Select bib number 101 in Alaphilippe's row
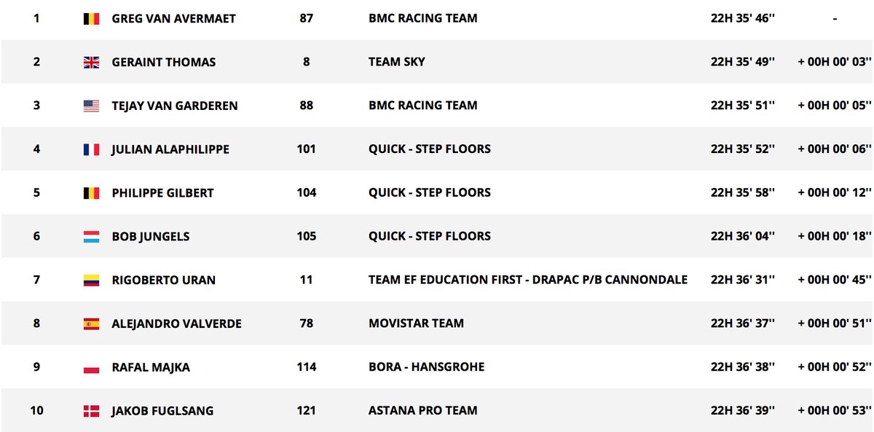 click(307, 149)
